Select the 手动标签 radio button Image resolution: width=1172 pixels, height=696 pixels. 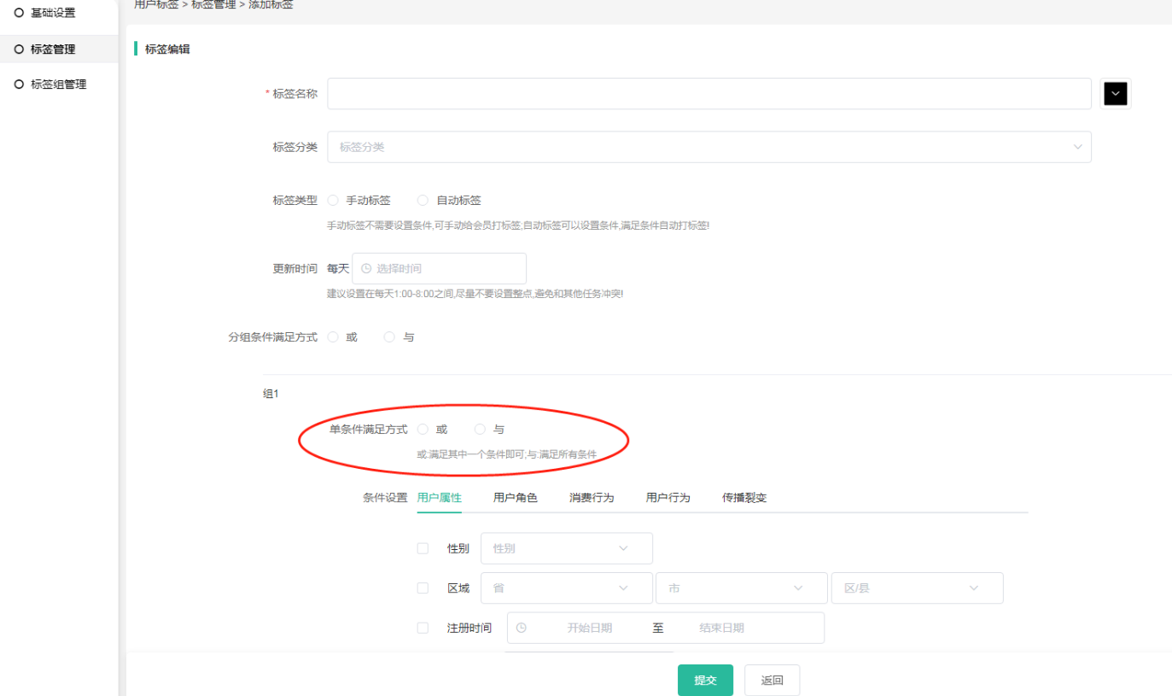pyautogui.click(x=333, y=201)
